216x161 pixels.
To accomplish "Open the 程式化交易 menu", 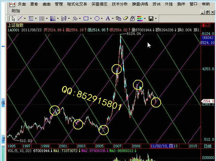I will tap(77, 4).
